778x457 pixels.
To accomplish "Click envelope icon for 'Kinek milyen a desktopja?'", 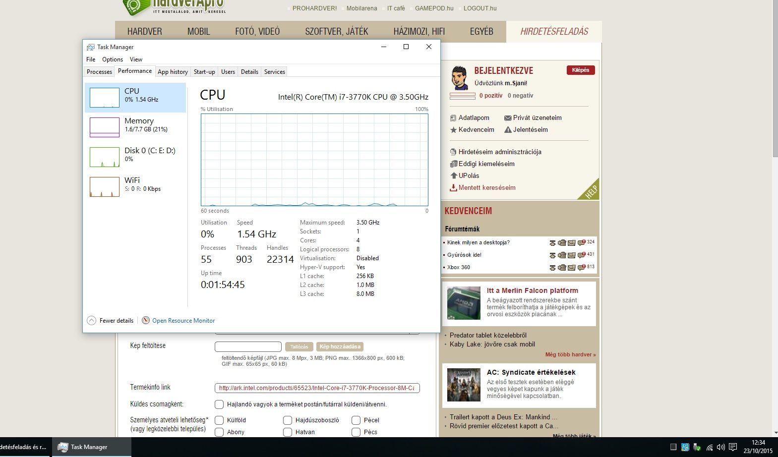I will click(572, 243).
